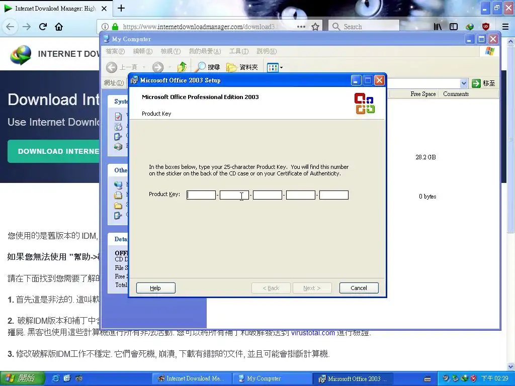Screen dimensions: 515x386
Task: Switch to My Computer taskbar button
Action: (272, 378)
